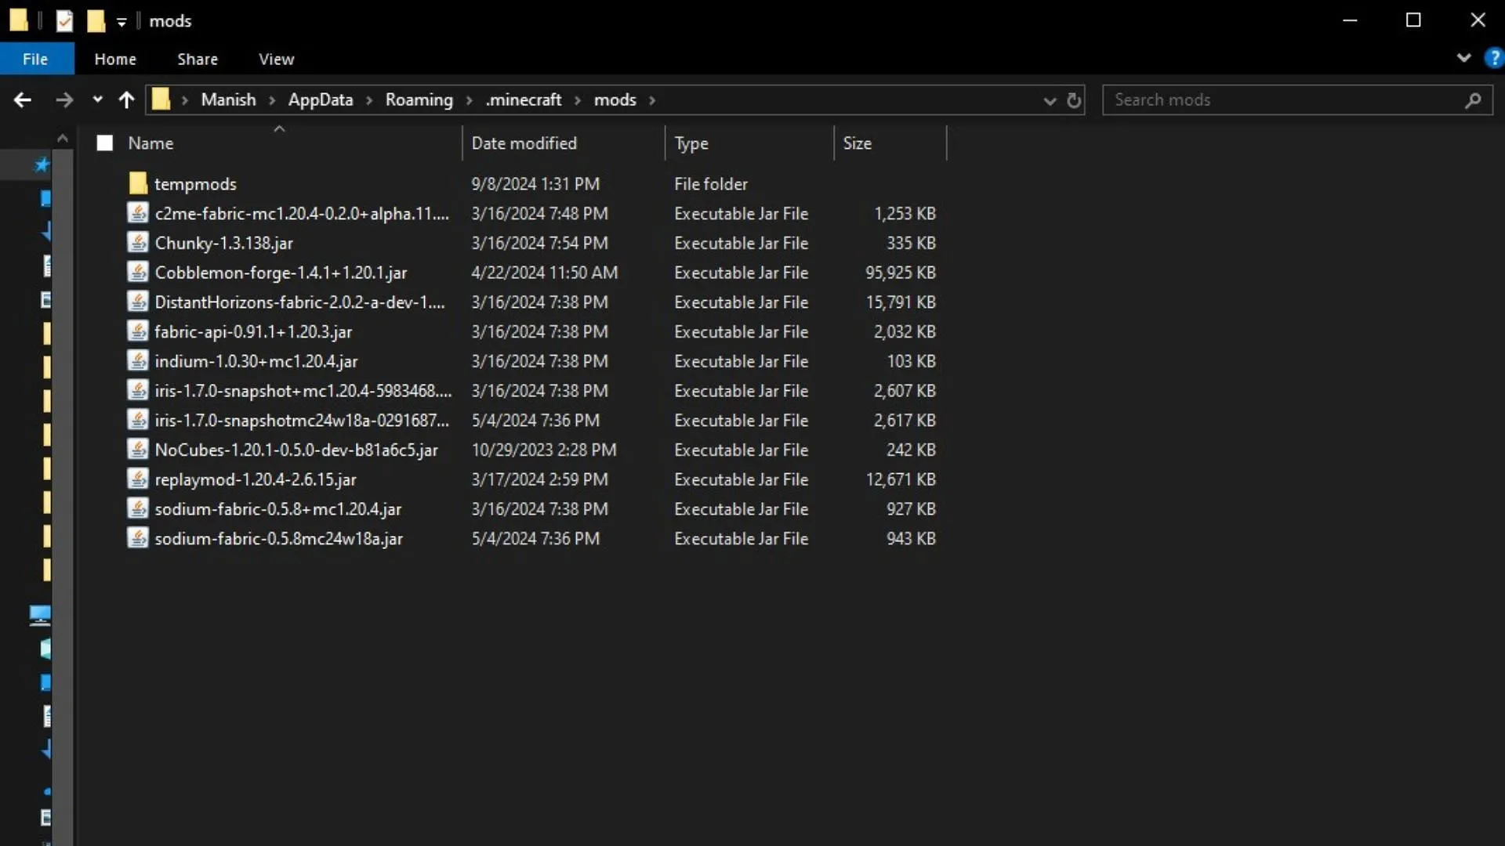Click the tempmods folder name
Viewport: 1505px width, 846px height.
pyautogui.click(x=195, y=184)
